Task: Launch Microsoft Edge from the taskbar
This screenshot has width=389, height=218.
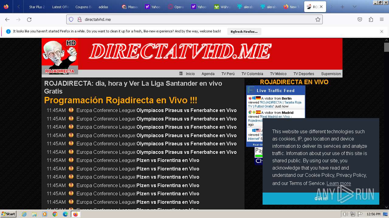Action: pos(65,214)
